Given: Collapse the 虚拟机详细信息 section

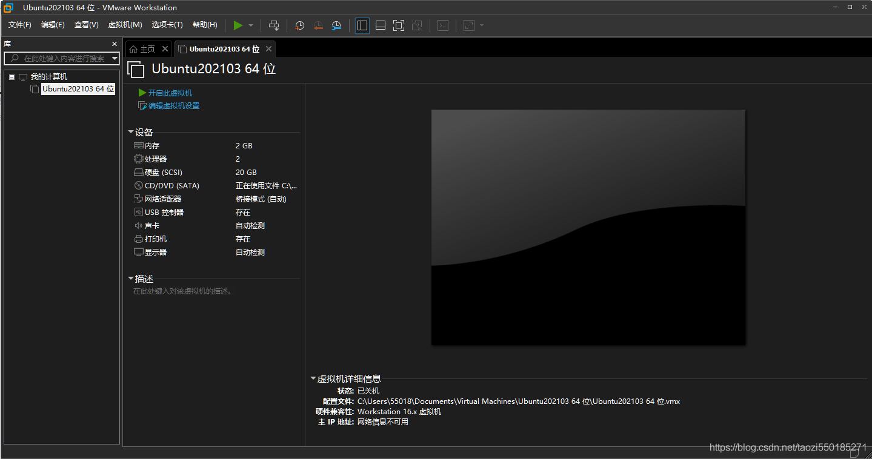Looking at the screenshot, I should click(x=313, y=378).
